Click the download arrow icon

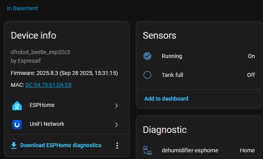[x=14, y=146]
